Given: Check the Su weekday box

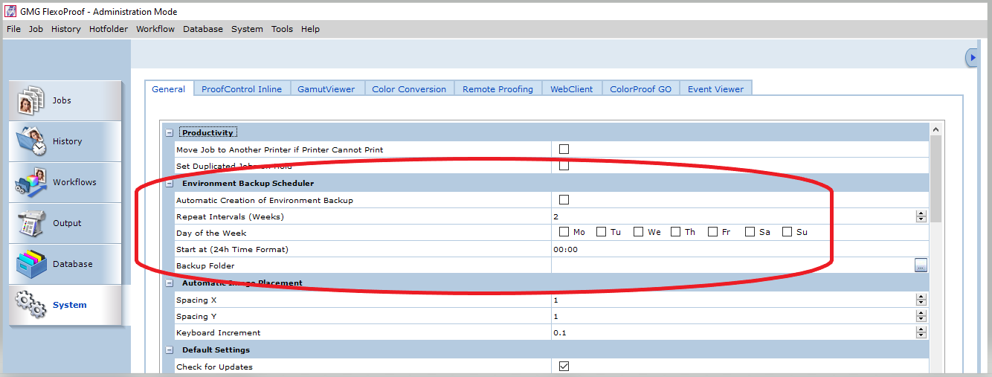Looking at the screenshot, I should click(x=787, y=232).
